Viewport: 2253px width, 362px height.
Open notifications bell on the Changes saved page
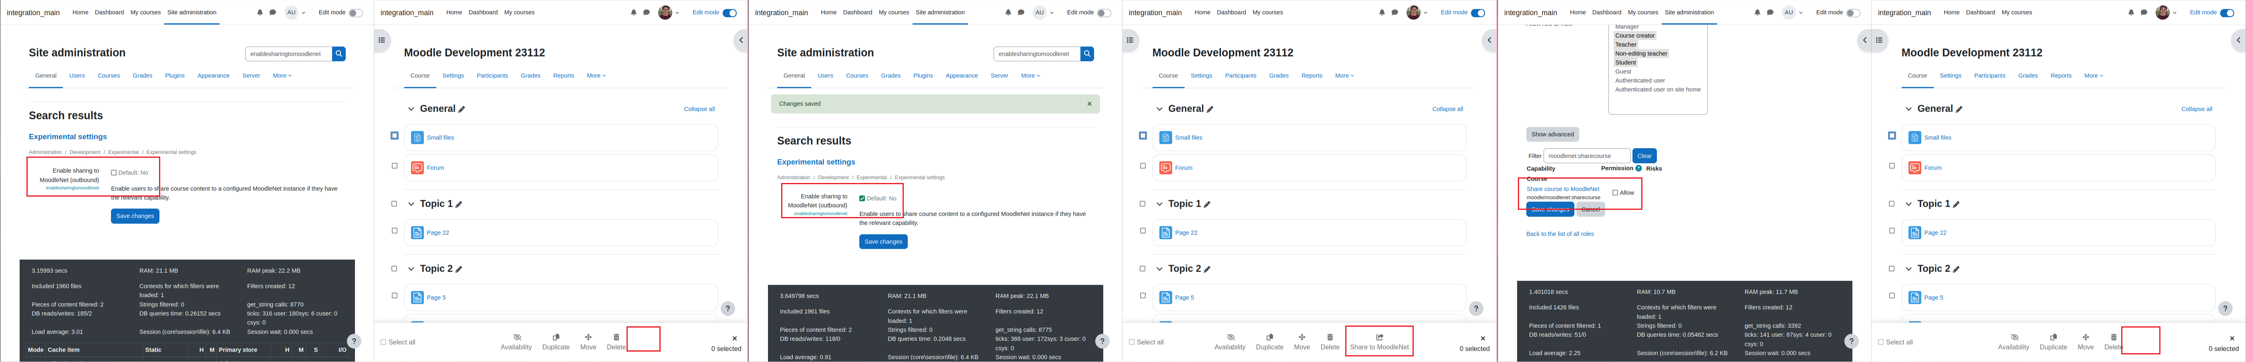pyautogui.click(x=1008, y=12)
